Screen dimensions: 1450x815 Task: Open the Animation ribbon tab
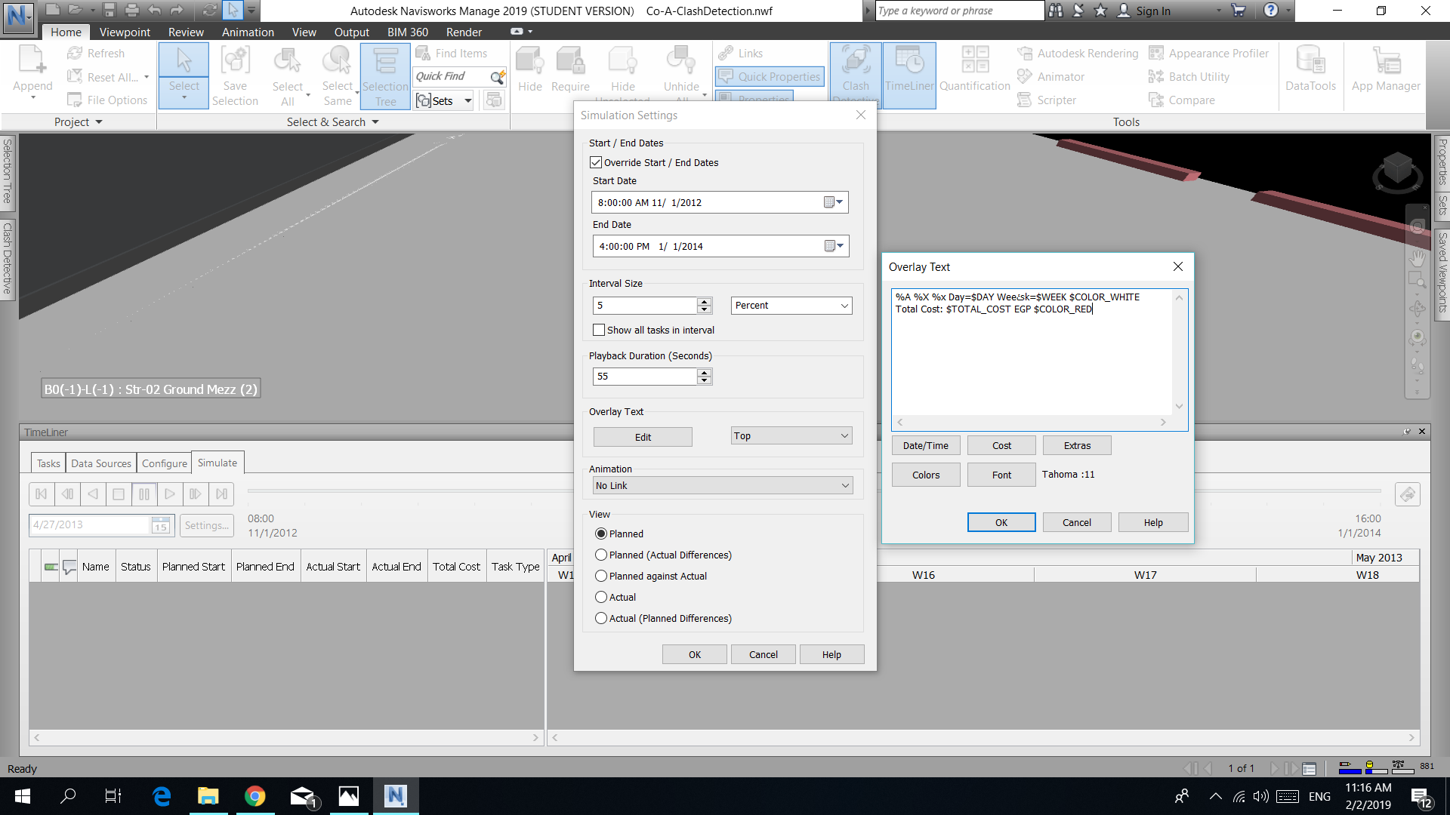(248, 32)
